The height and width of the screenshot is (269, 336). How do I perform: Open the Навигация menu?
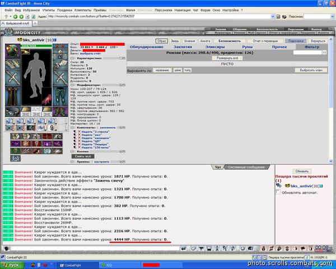pyautogui.click(x=183, y=10)
